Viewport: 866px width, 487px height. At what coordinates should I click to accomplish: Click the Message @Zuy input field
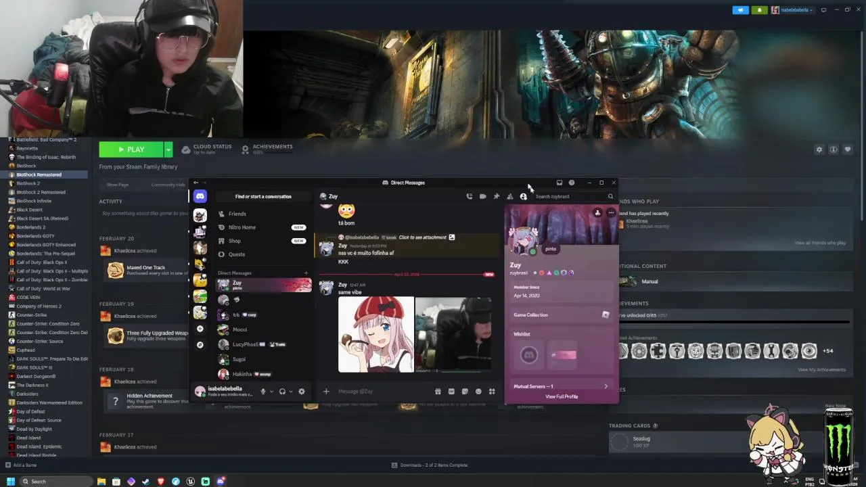click(382, 392)
